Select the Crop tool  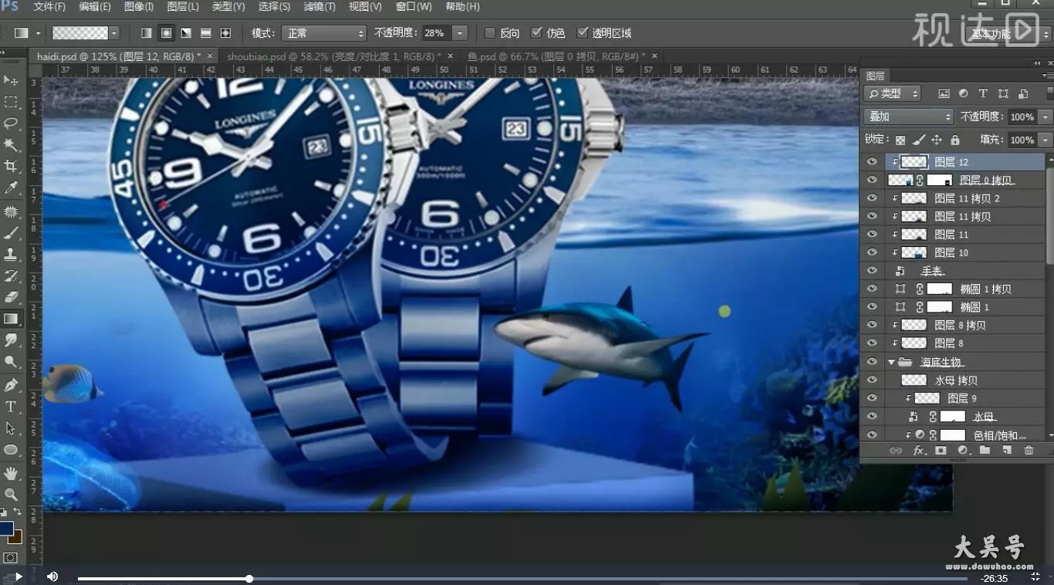11,166
